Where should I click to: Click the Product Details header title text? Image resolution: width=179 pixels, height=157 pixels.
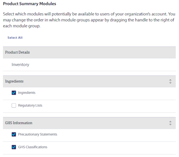coord(17,52)
